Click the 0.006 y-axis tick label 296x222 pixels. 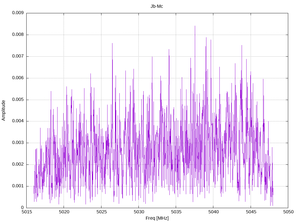point(18,78)
